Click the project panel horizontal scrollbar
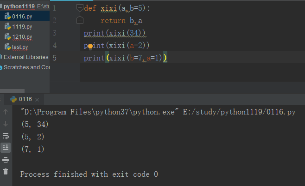Image resolution: width=305 pixels, height=186 pixels. (x=12, y=90)
